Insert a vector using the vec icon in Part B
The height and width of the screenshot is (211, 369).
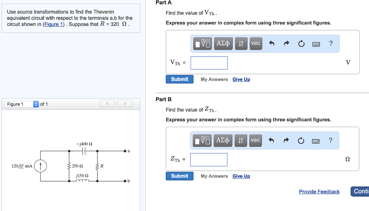point(255,140)
